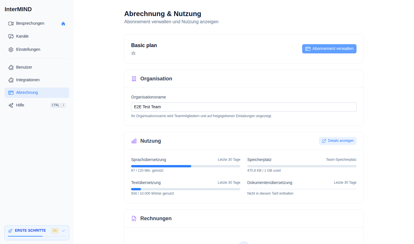Screen dimensions: 414x244
Task: Click the users icon under Basic plan
Action: tap(133, 53)
